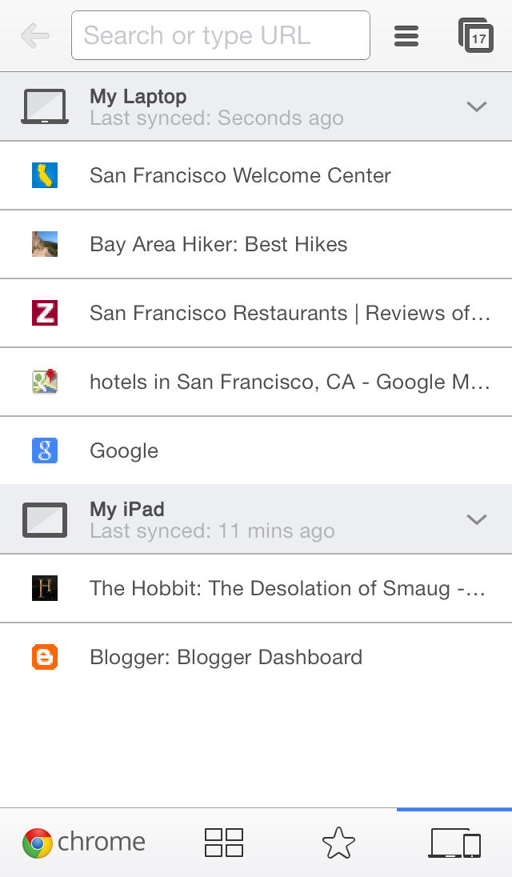Open the Chrome hamburger menu

tap(406, 35)
